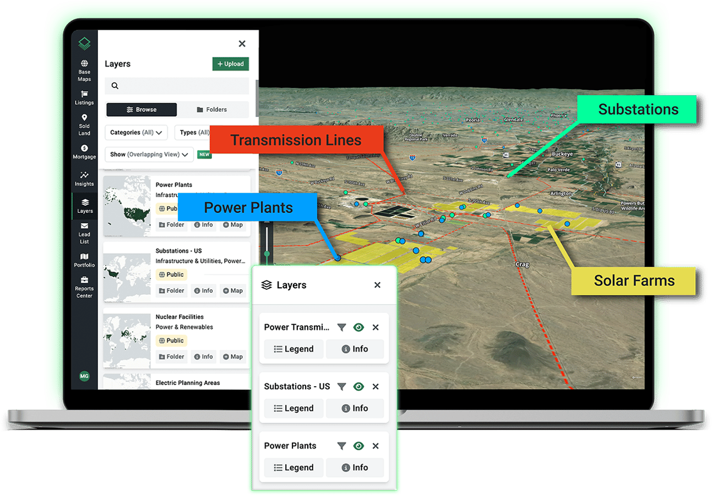Screen dimensions: 712x495
Task: Filter the Power Plants active layer
Action: pyautogui.click(x=341, y=446)
